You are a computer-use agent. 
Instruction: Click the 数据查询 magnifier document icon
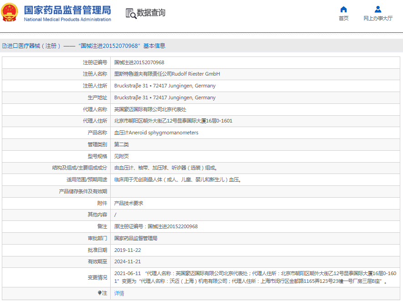click(131, 13)
